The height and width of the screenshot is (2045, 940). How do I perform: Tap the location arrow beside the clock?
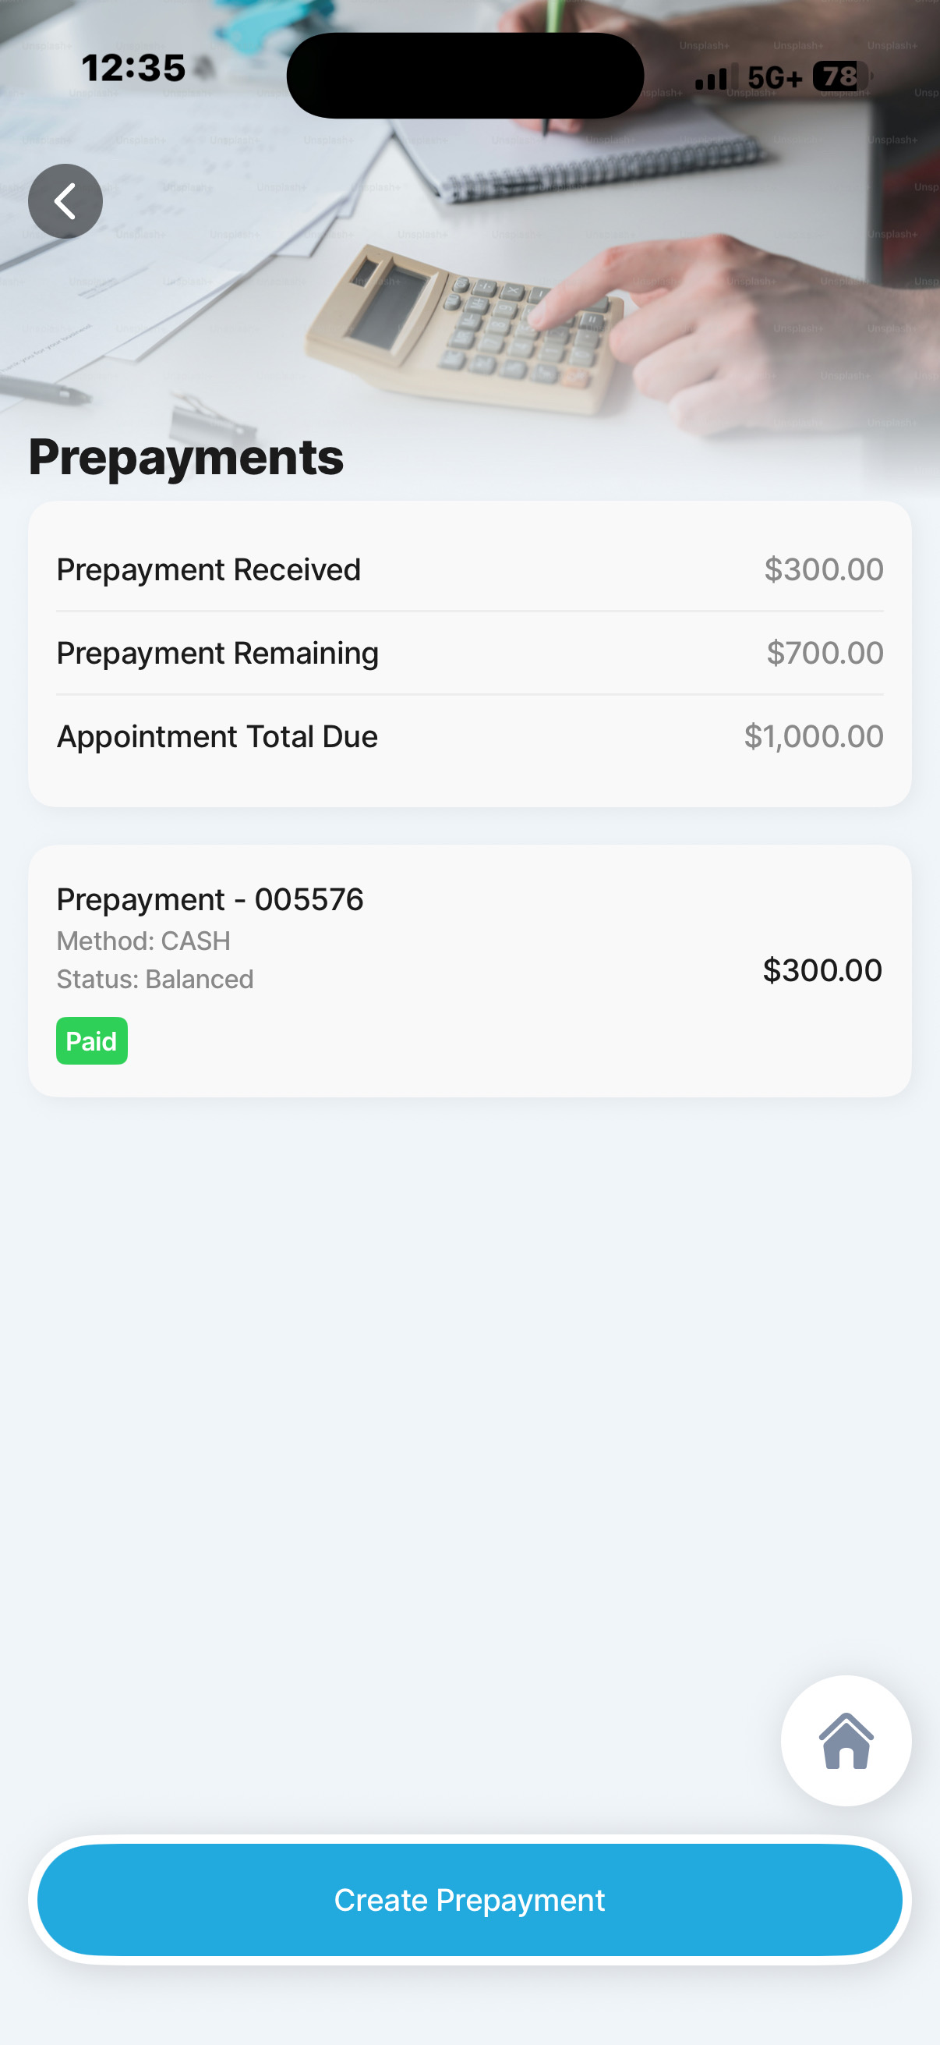[x=205, y=69]
